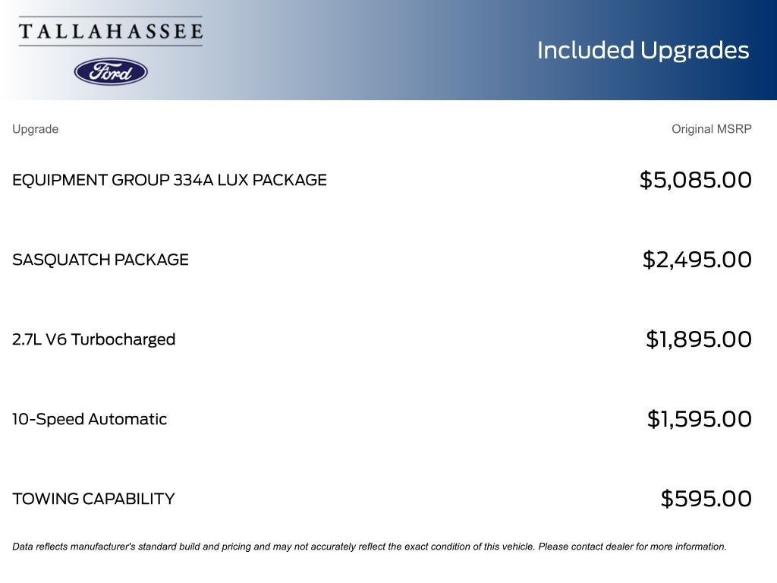Select the Towing Capability upgrade
The image size is (777, 583).
(x=93, y=499)
